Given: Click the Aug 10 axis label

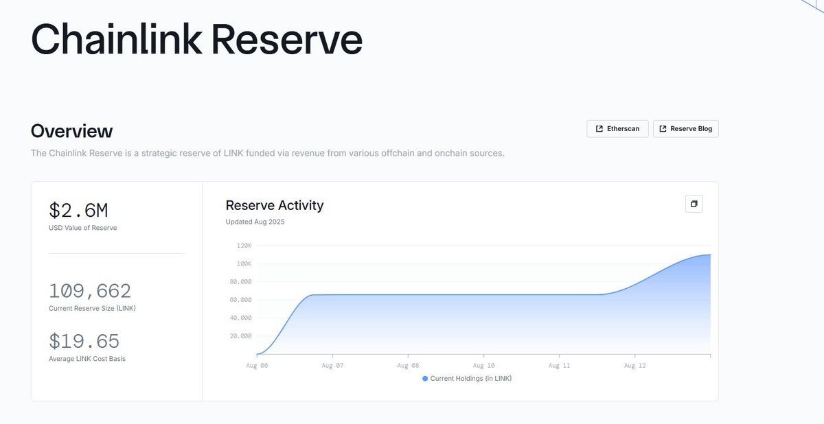Looking at the screenshot, I should pos(483,366).
